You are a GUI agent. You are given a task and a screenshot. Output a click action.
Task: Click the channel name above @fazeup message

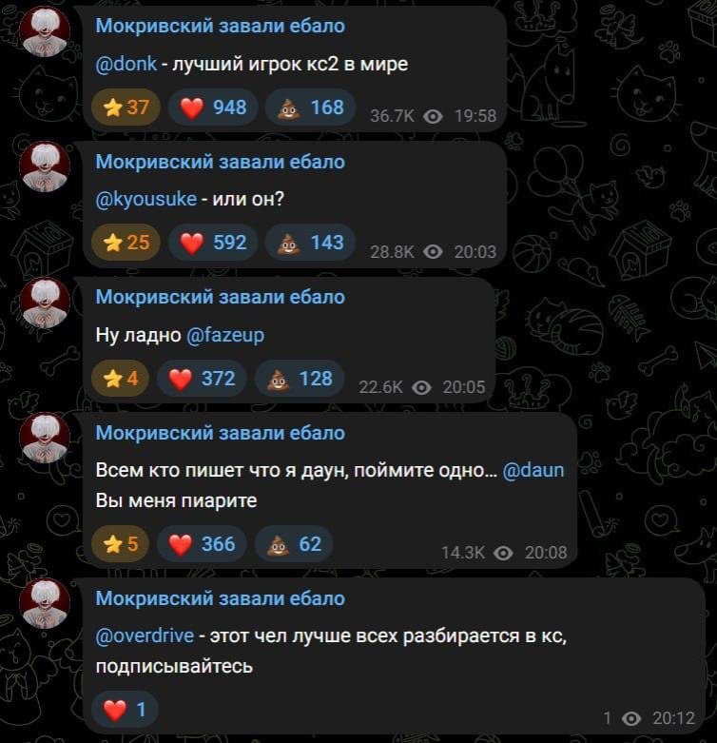point(221,297)
